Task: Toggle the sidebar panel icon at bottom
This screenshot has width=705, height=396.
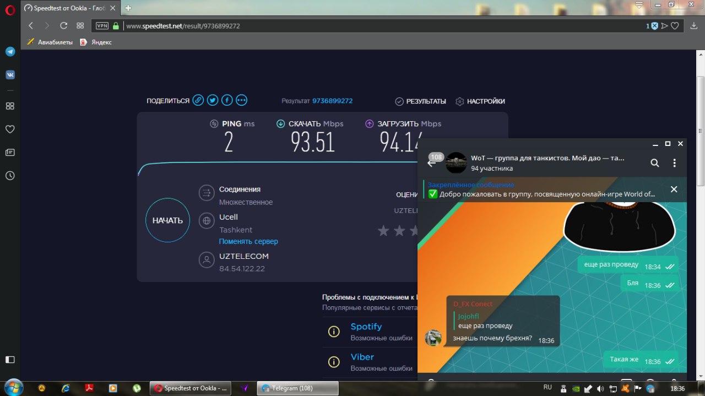Action: [x=10, y=359]
